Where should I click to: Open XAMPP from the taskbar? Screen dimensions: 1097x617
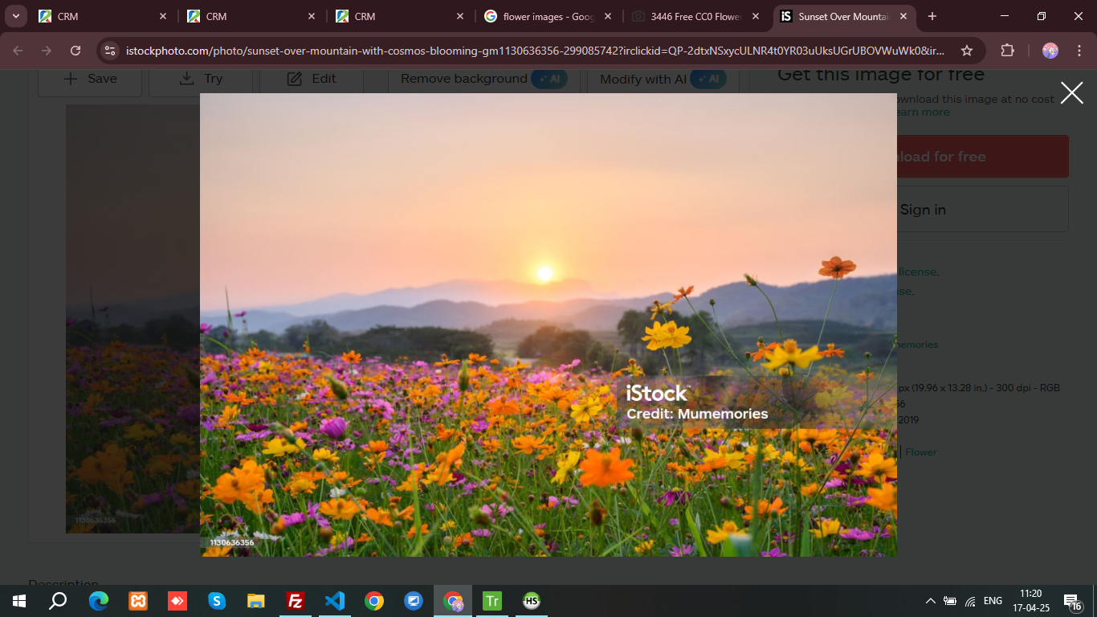(138, 601)
